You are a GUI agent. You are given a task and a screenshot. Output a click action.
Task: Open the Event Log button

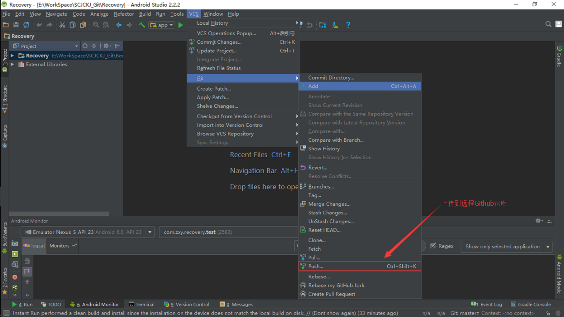pos(486,304)
